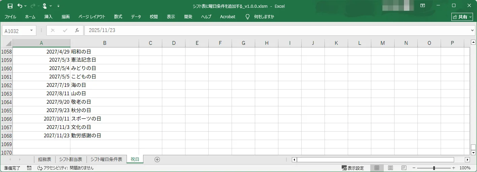This screenshot has height=172, width=477.
Task: Switch to the シフト曜日条件表 sheet tab
Action: coord(106,160)
